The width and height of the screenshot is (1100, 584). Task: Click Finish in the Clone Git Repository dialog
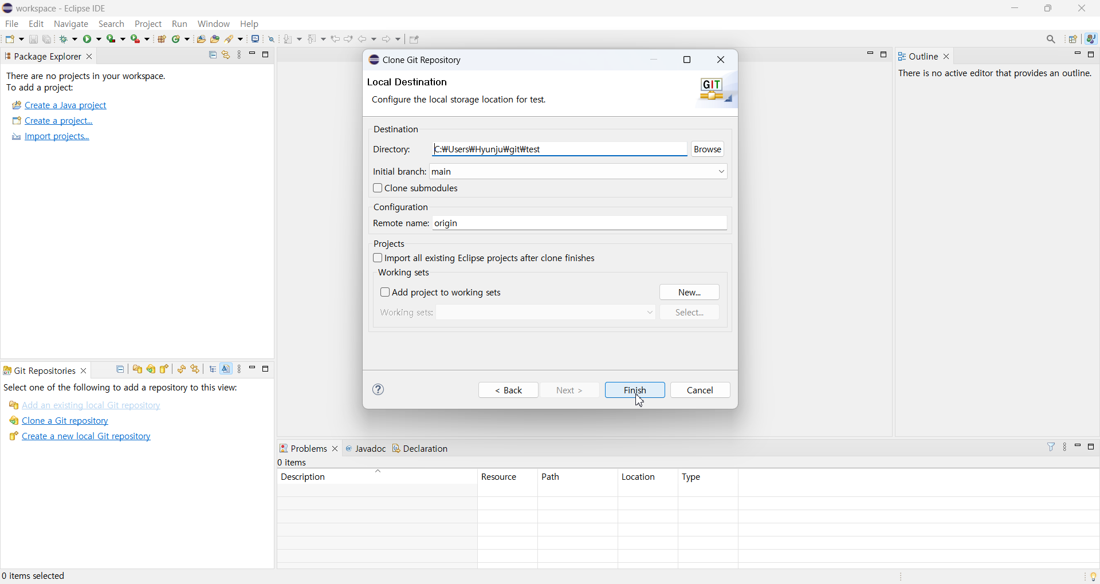coord(635,390)
